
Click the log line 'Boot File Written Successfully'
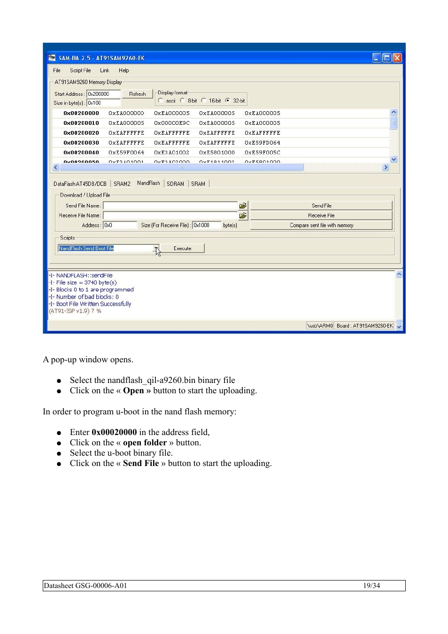click(x=90, y=304)
